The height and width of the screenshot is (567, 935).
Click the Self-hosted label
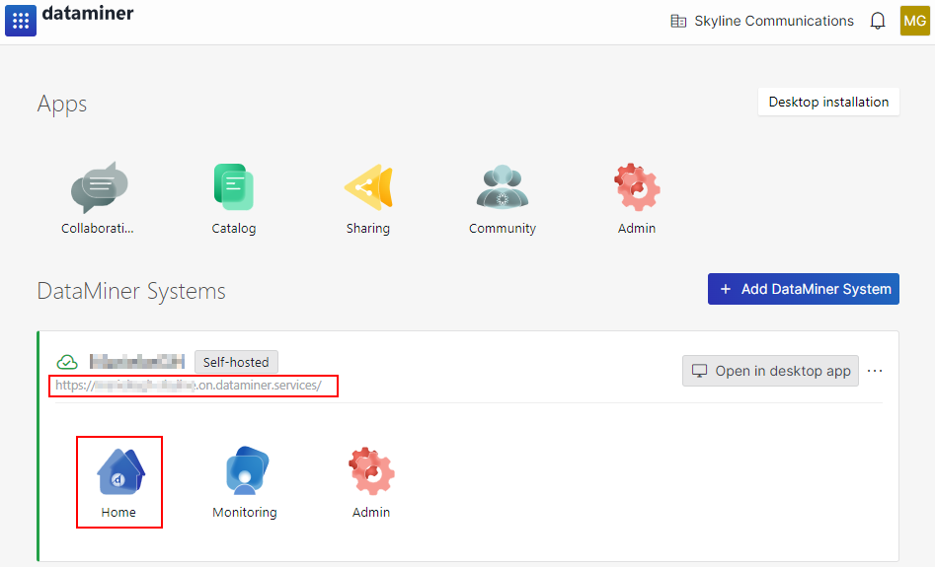[x=236, y=362]
